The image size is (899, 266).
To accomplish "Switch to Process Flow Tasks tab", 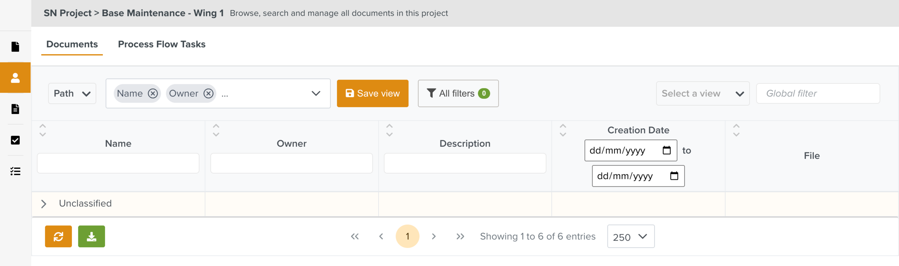I will click(x=161, y=44).
